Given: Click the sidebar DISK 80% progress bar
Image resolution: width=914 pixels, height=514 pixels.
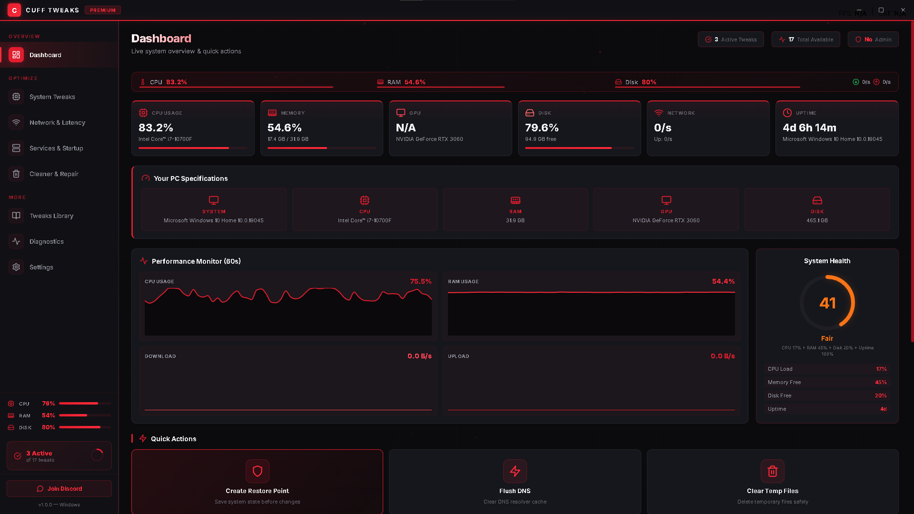Looking at the screenshot, I should pos(85,427).
